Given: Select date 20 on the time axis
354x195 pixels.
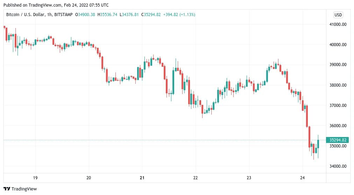Looking at the screenshot, I should tap(89, 178).
